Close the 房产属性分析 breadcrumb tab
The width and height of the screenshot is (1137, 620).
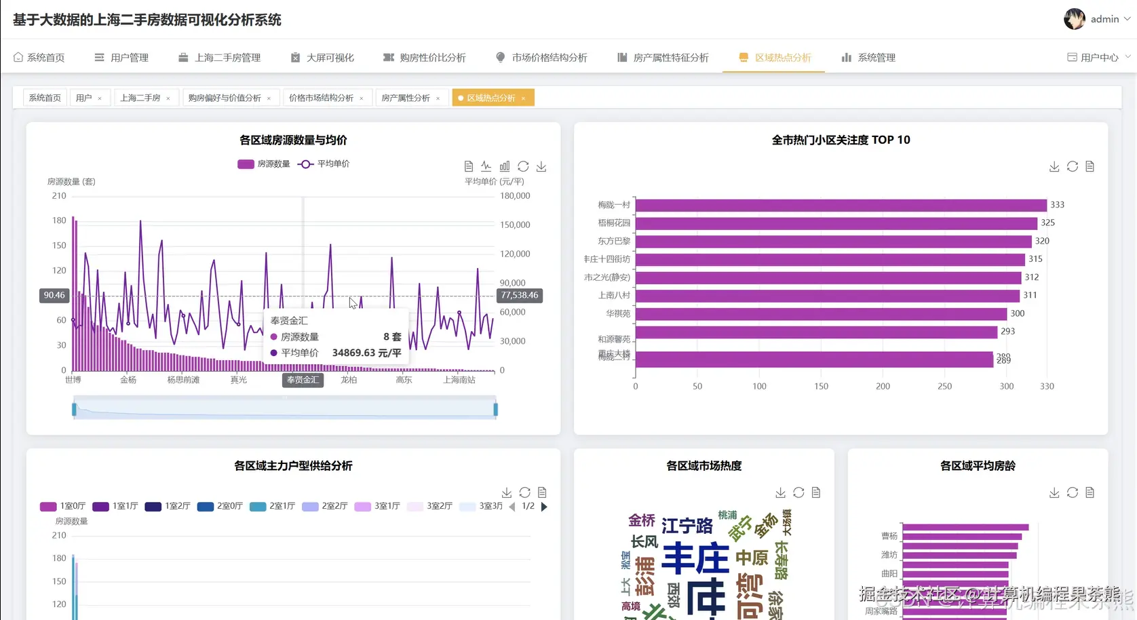439,98
